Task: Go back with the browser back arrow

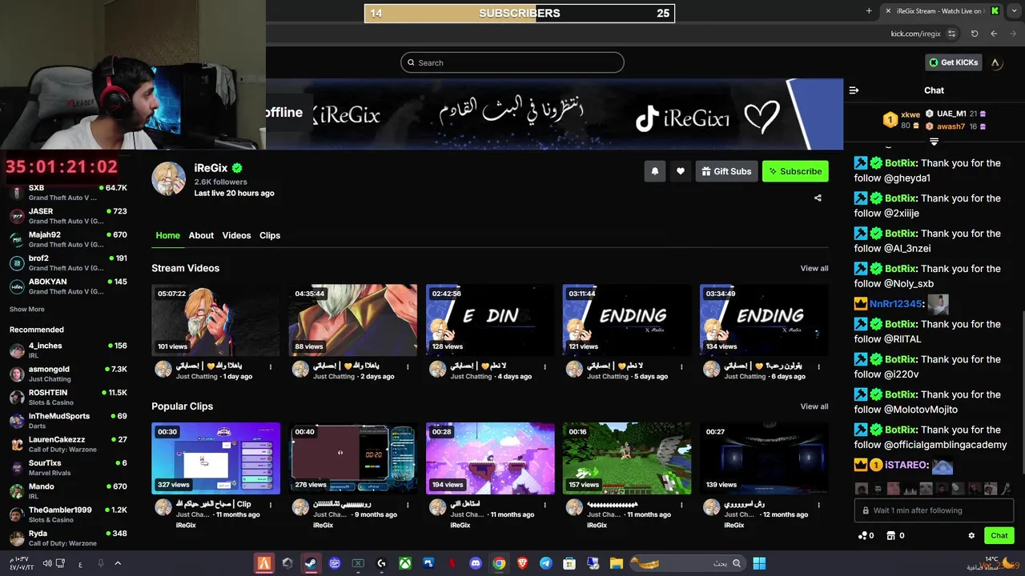Action: [994, 34]
